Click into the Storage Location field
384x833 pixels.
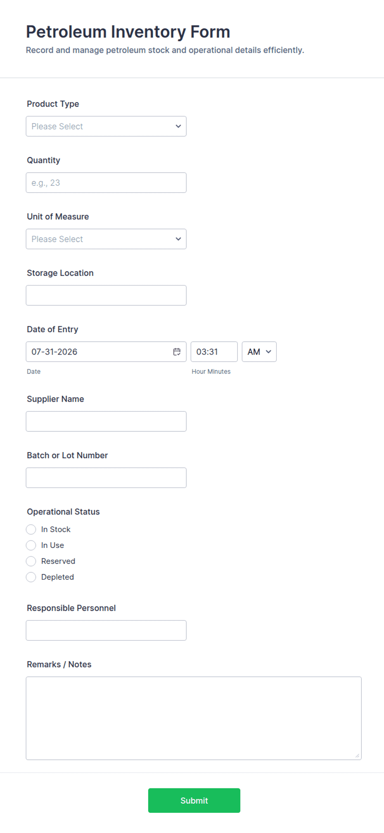tap(106, 295)
